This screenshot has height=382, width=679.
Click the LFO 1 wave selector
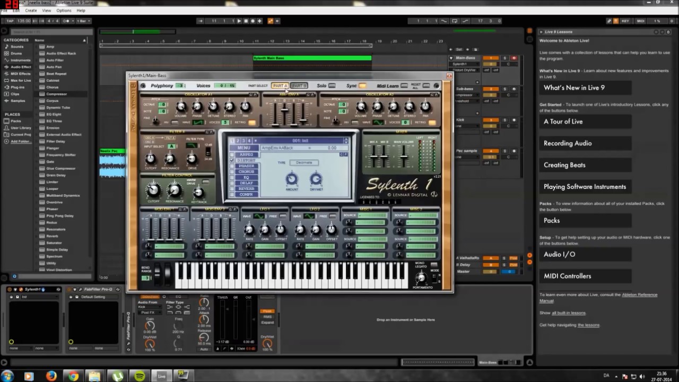pyautogui.click(x=259, y=216)
